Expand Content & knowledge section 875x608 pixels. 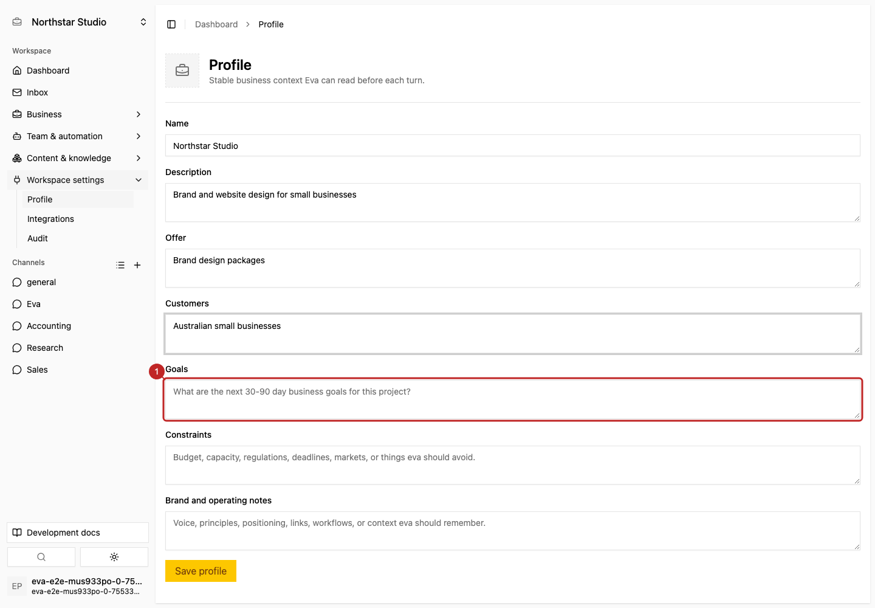point(78,158)
